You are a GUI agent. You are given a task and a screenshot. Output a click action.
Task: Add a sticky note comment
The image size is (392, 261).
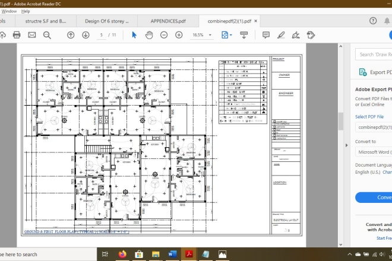pos(266,35)
